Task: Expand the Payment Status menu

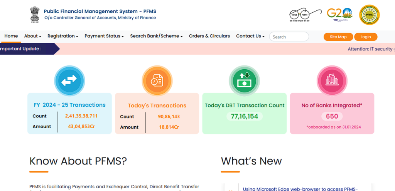Action: [x=104, y=36]
